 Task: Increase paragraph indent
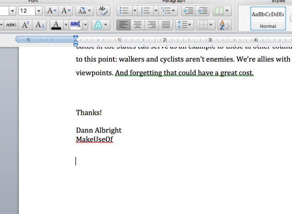click(x=202, y=11)
